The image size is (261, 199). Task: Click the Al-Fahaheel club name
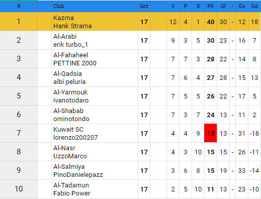(70, 55)
